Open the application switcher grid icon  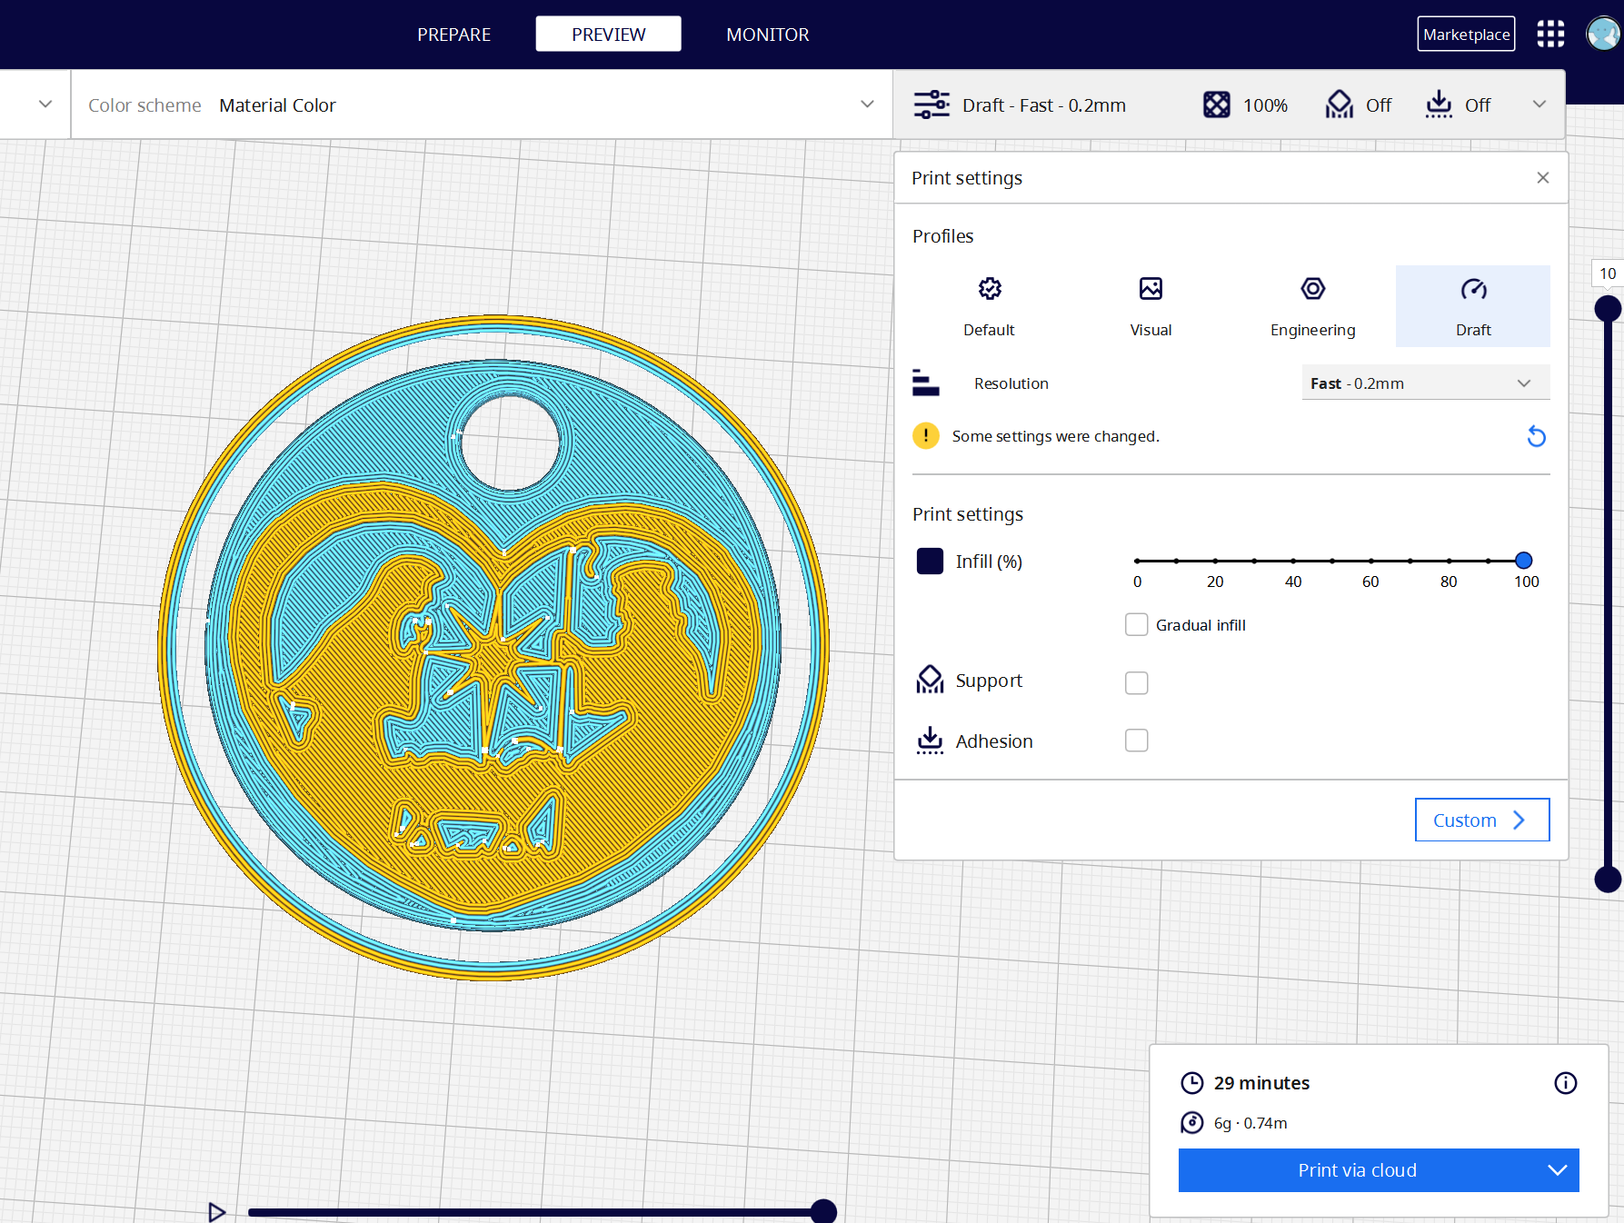[x=1550, y=35]
